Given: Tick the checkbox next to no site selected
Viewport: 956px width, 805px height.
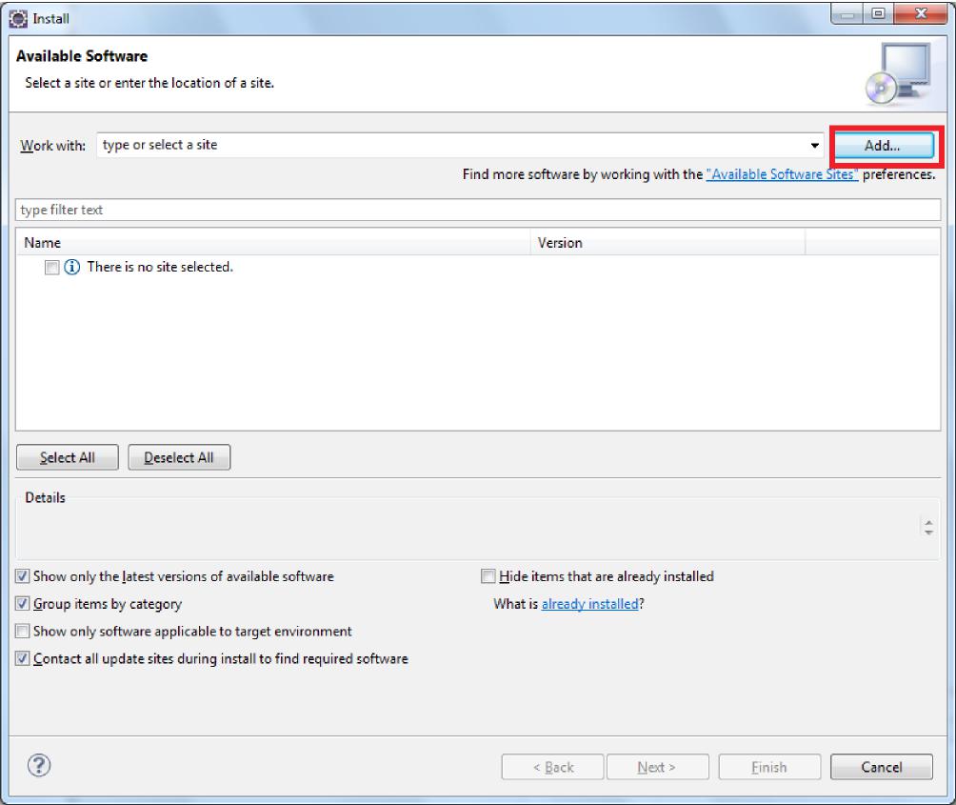Looking at the screenshot, I should point(51,268).
